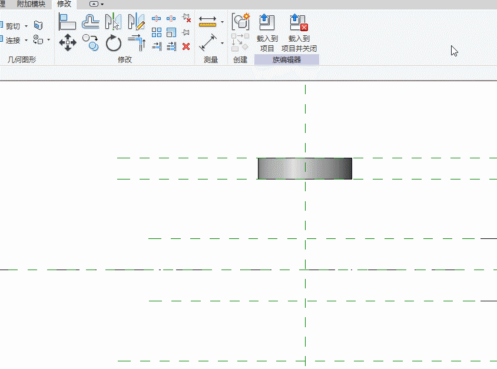Click the 剪切 (Cut) button
The image size is (497, 369).
point(11,26)
